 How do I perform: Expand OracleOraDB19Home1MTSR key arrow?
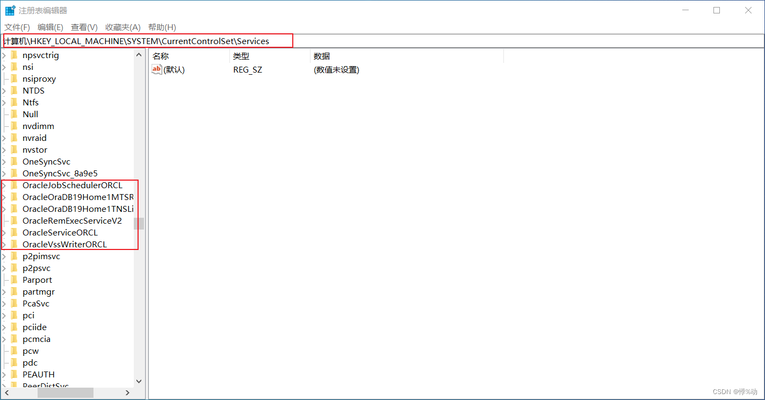click(x=4, y=197)
